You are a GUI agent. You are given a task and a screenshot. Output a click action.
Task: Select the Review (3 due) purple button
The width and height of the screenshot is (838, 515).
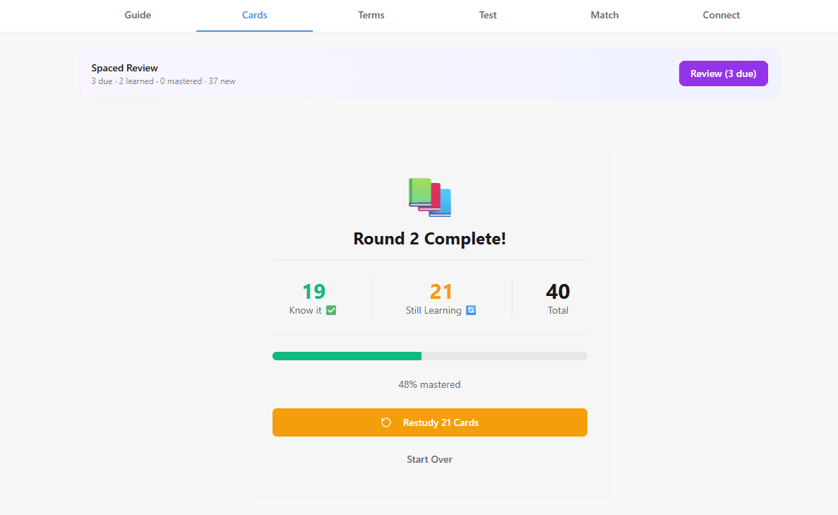[x=723, y=73]
